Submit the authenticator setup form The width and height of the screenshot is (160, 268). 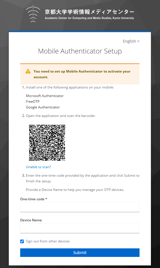pyautogui.click(x=80, y=253)
